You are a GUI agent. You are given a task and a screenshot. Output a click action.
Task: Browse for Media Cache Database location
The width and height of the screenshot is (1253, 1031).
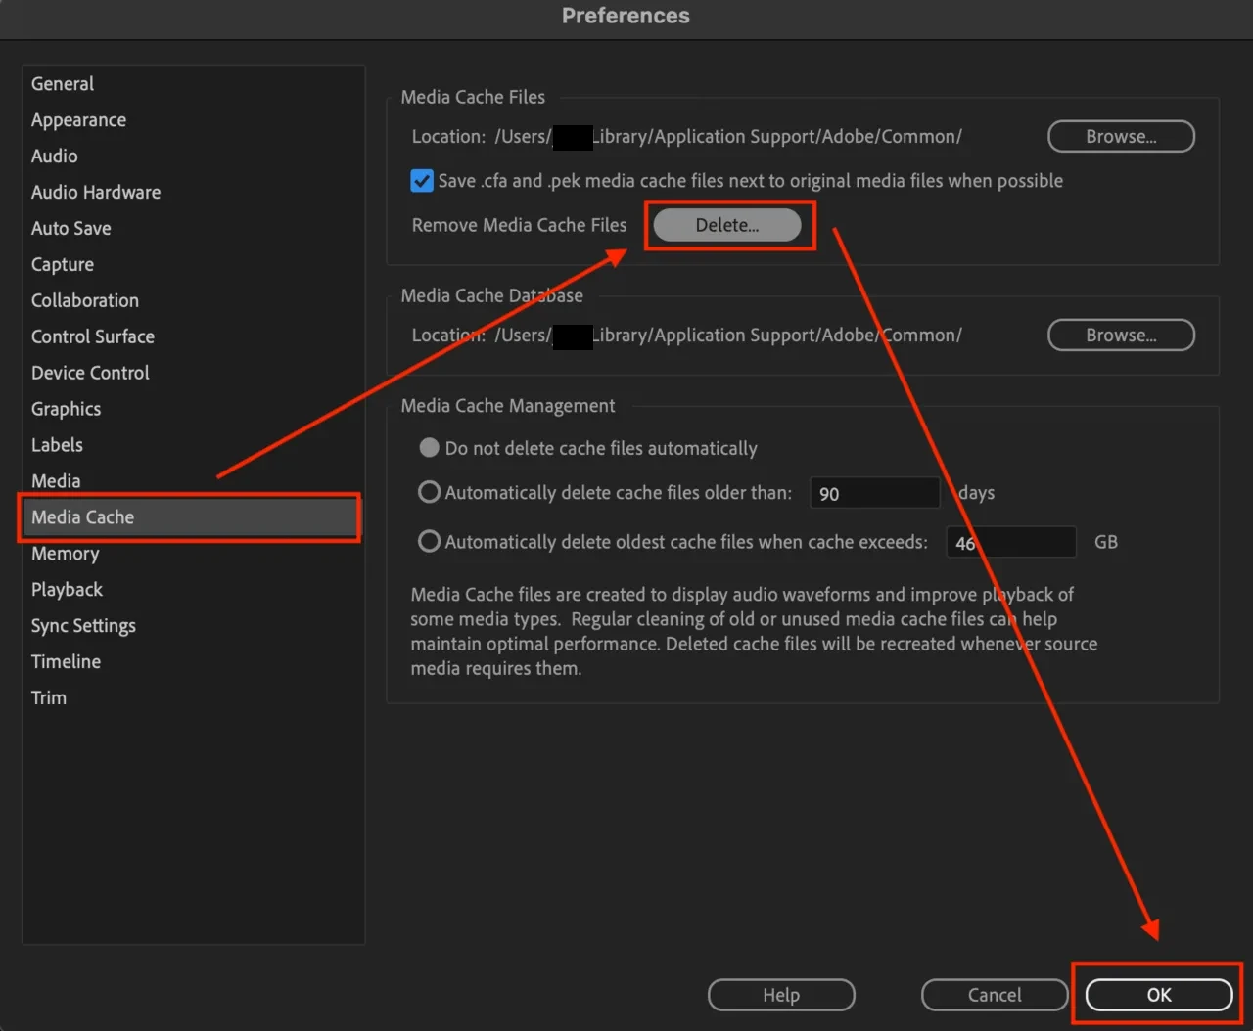[1121, 336]
